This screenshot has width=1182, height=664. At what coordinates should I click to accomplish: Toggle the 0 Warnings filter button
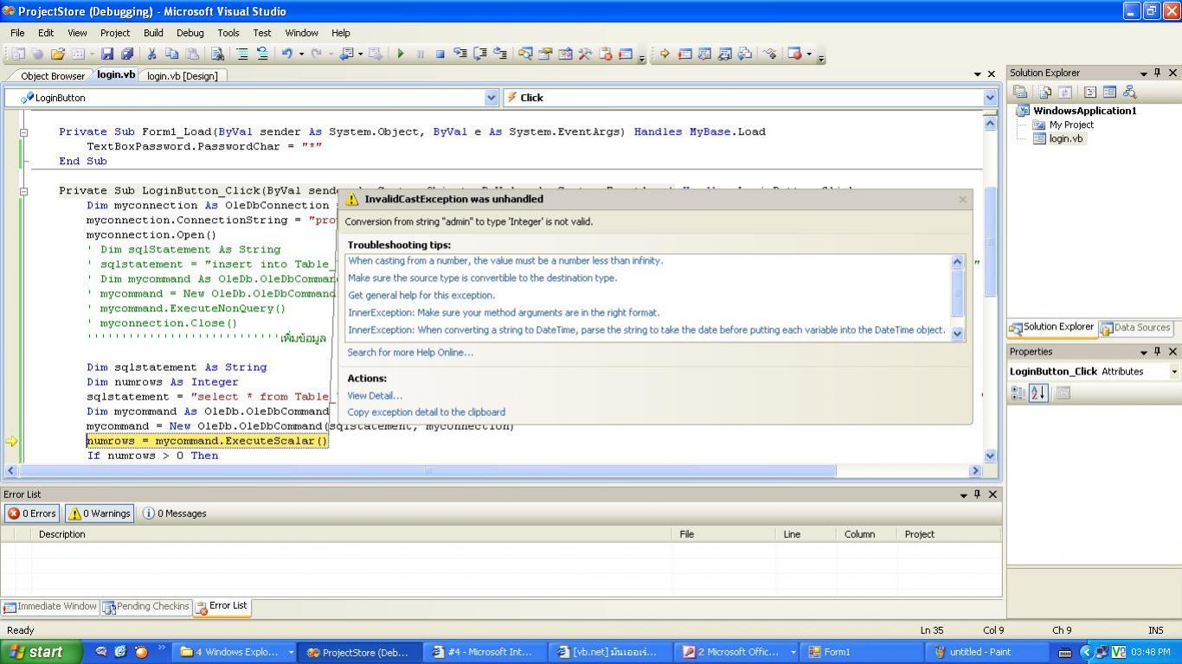click(x=99, y=514)
